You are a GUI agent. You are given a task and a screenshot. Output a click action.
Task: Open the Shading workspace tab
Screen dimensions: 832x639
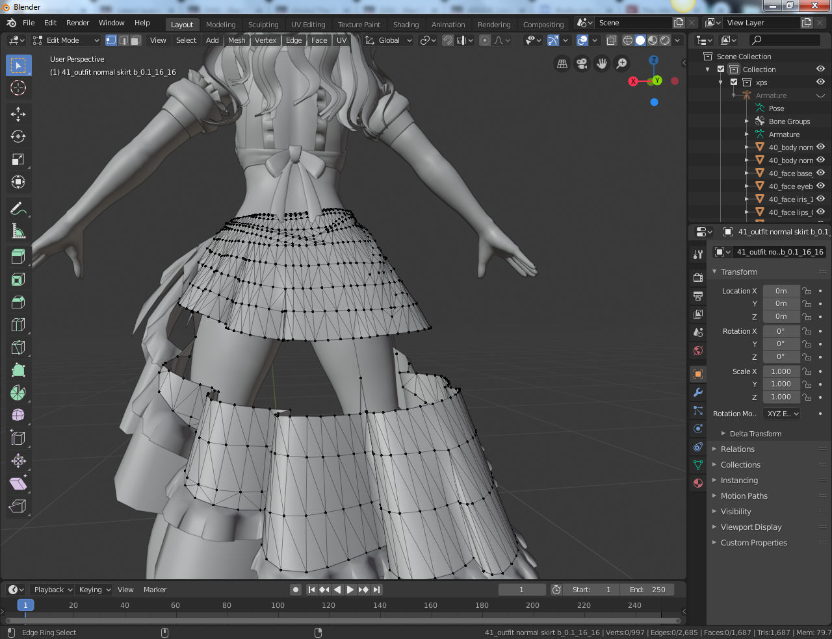point(406,25)
